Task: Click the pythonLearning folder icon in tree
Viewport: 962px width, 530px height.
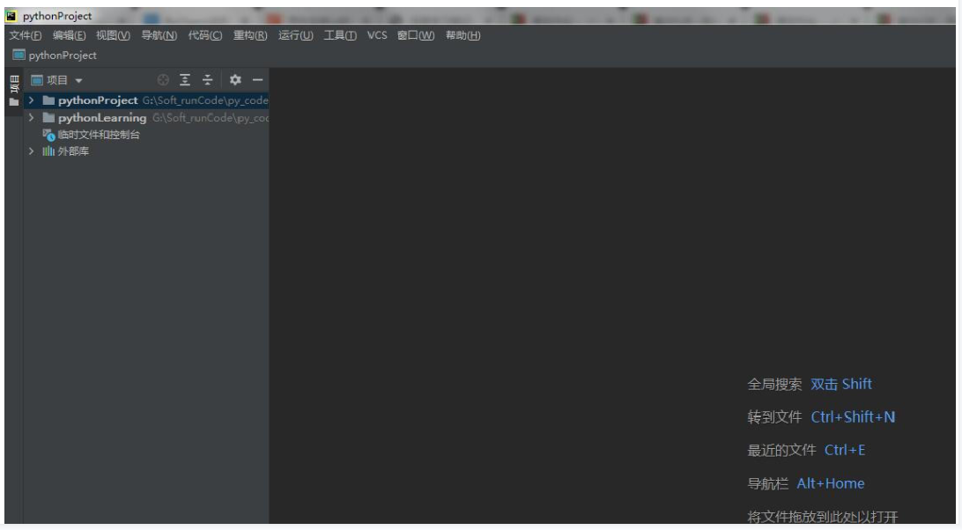Action: [x=48, y=117]
